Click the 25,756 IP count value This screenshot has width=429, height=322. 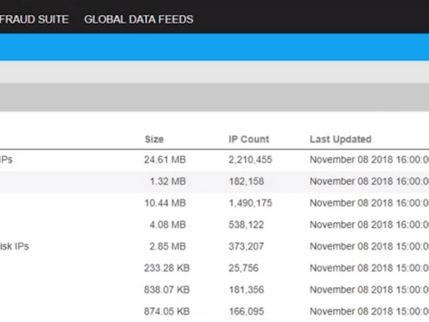tap(244, 268)
